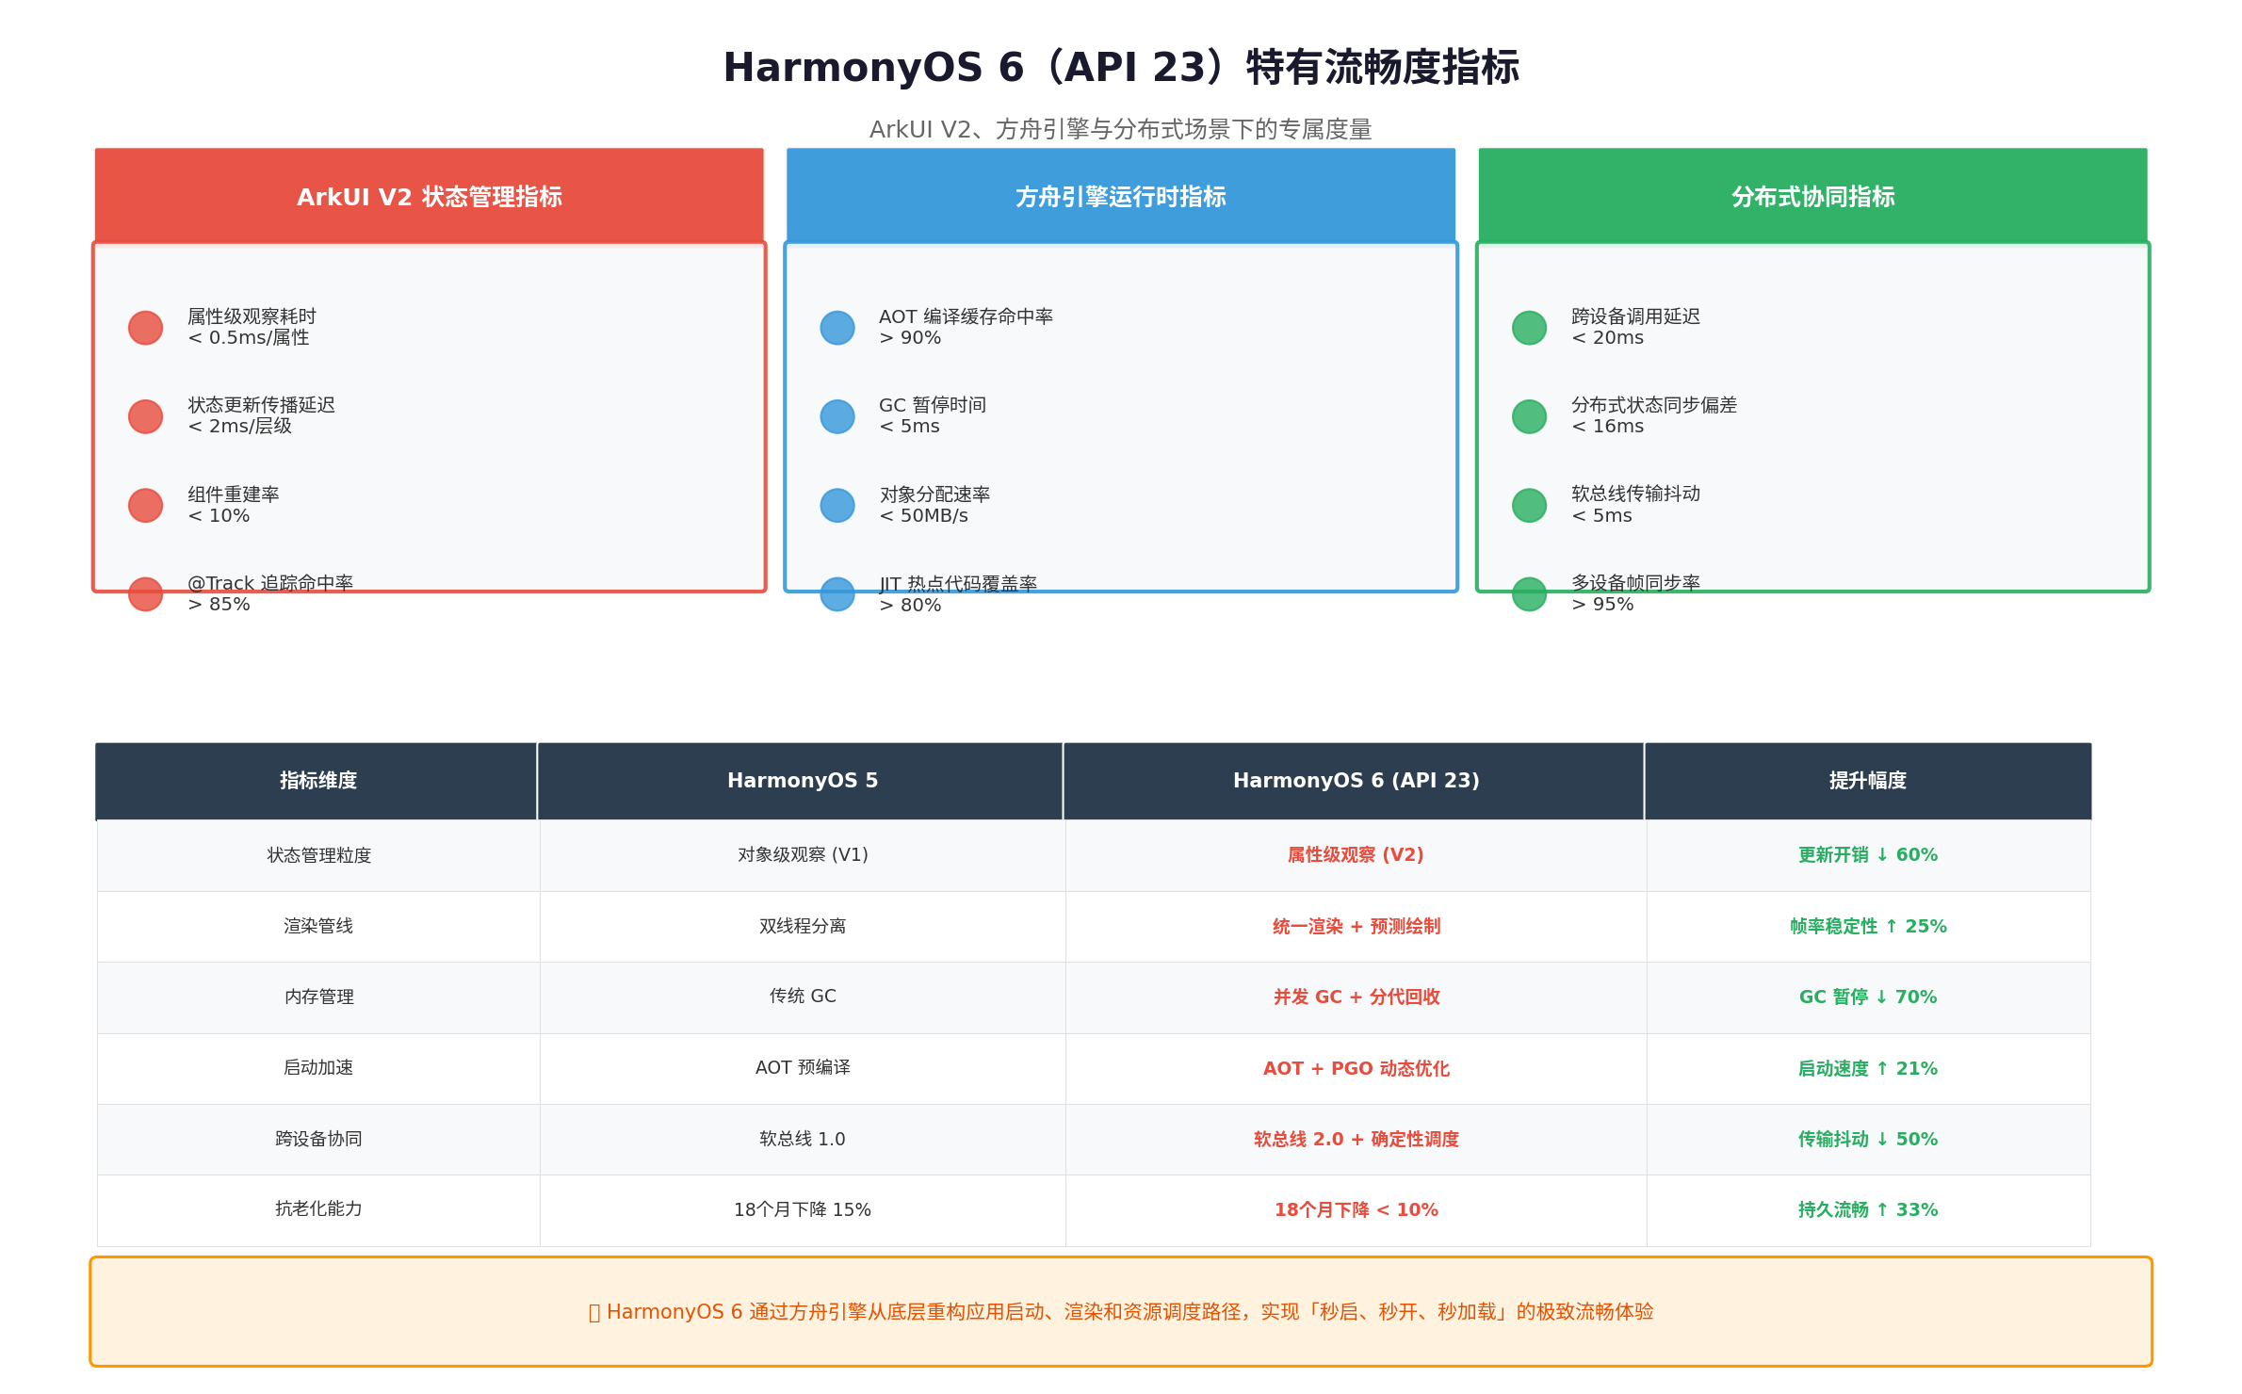Click the blue dot beside 对象分配速率
The height and width of the screenshot is (1394, 2242).
[837, 505]
